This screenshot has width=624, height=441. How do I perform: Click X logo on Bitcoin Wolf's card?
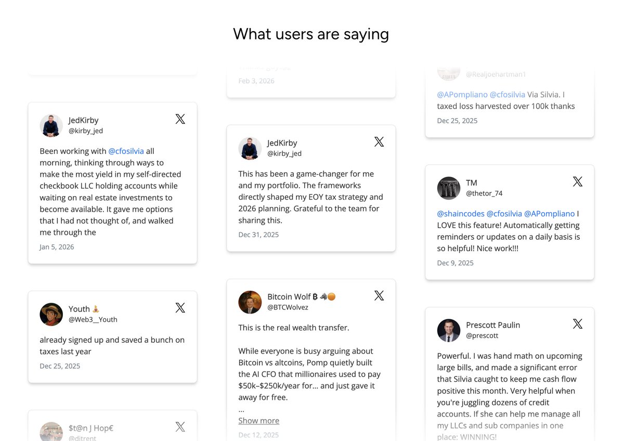(379, 296)
